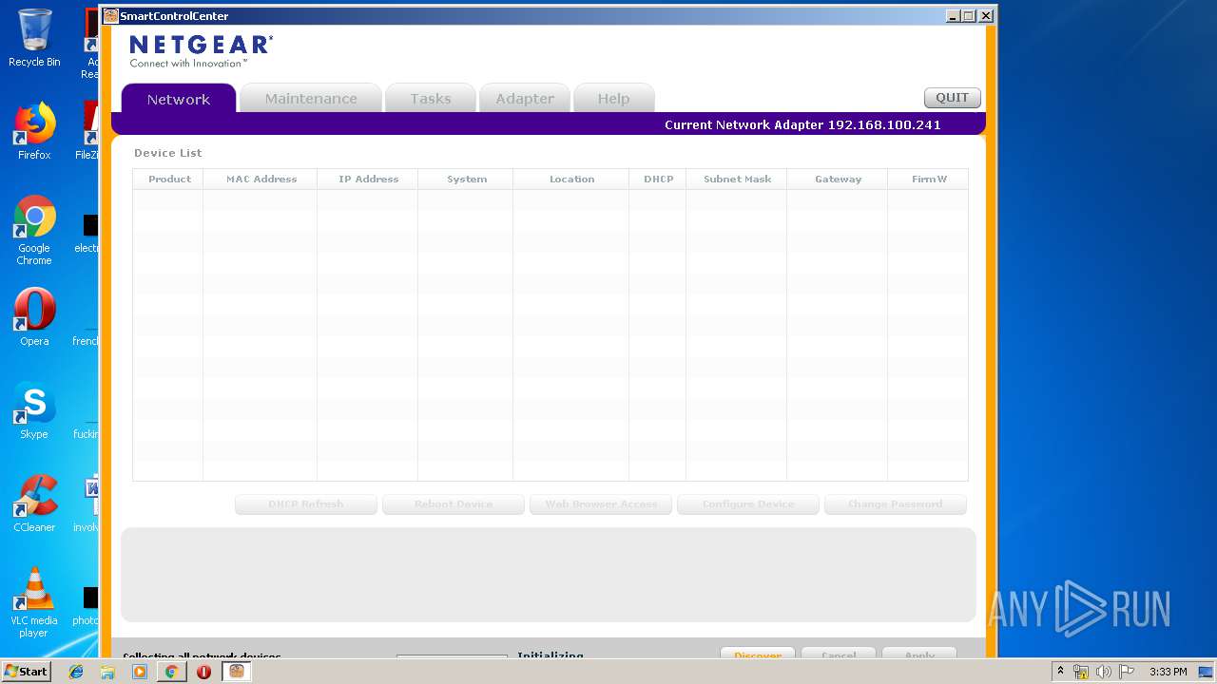Image resolution: width=1217 pixels, height=684 pixels.
Task: Click the Configure Device button
Action: 748,504
